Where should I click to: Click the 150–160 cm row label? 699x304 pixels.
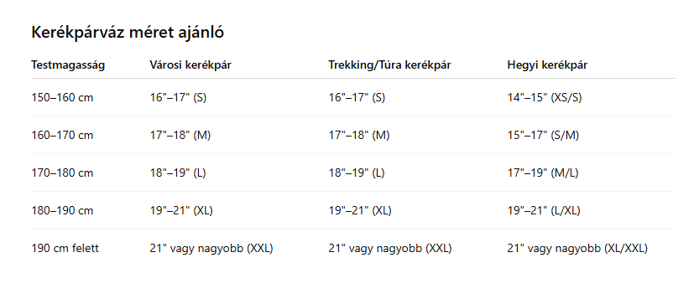point(62,97)
